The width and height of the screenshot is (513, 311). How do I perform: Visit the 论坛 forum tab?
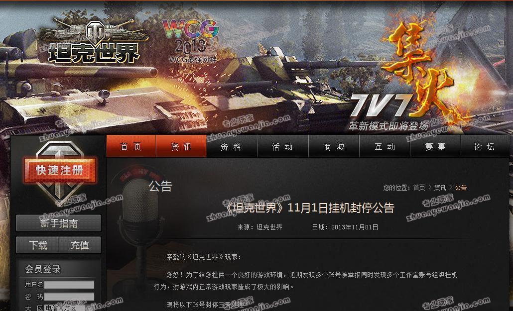pyautogui.click(x=484, y=146)
